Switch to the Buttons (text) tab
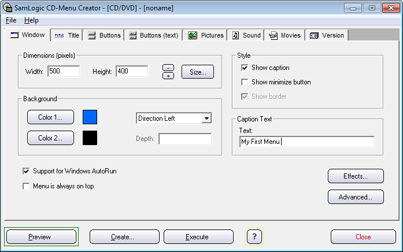 (153, 35)
